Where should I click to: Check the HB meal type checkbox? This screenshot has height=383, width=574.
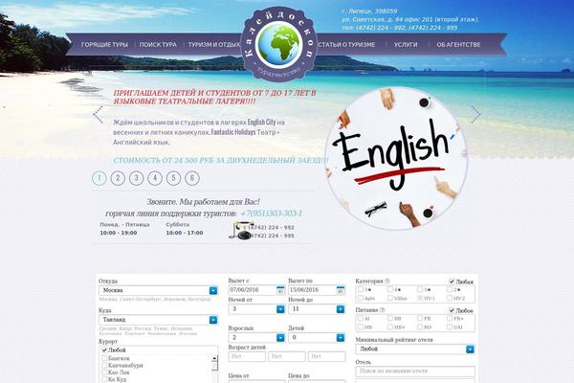click(361, 327)
